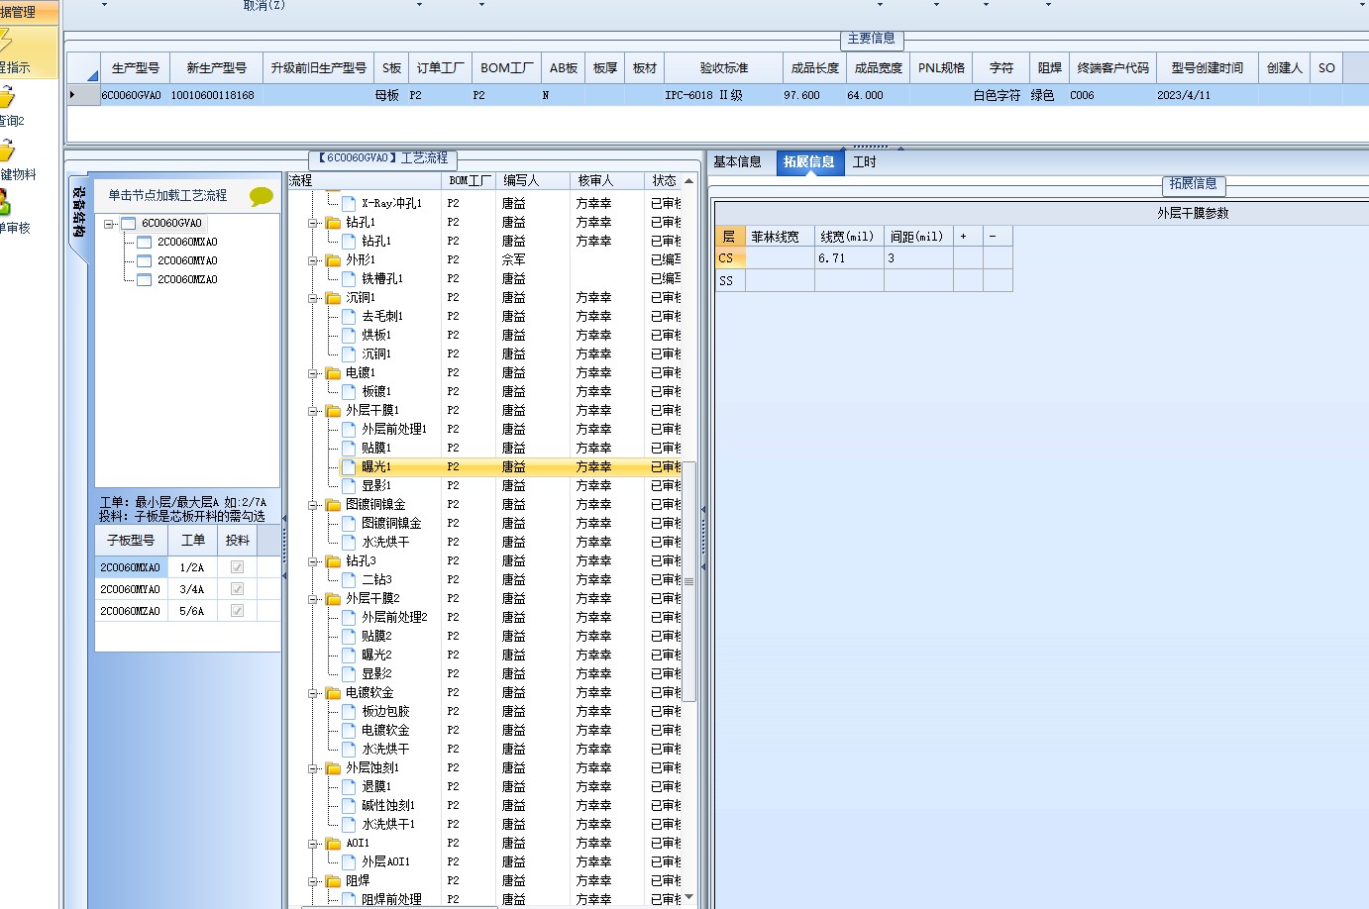The image size is (1369, 909).
Task: Toggle 投料 checkbox for 2C0060MZA0
Action: (237, 611)
